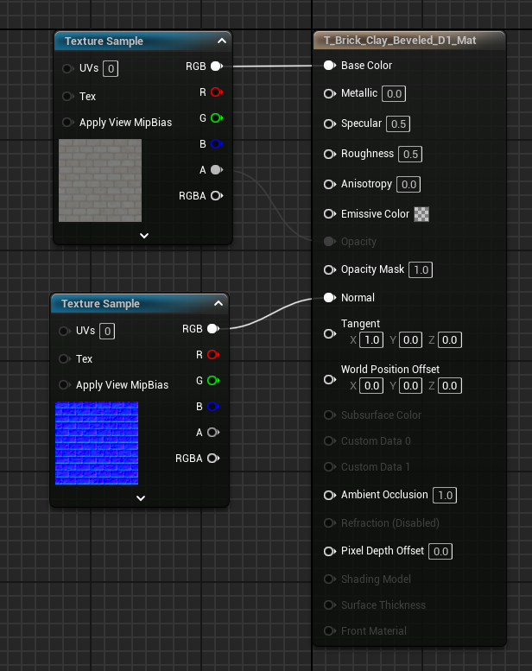Edit the Tangent Z value field
532x671 pixels.
coord(450,340)
